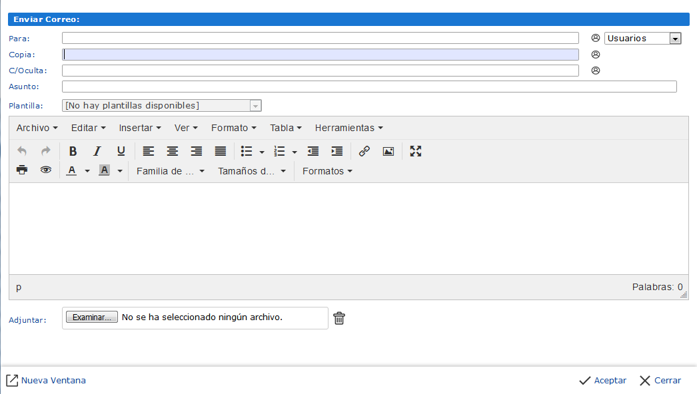Click the insert link icon
The width and height of the screenshot is (697, 394).
pyautogui.click(x=364, y=151)
